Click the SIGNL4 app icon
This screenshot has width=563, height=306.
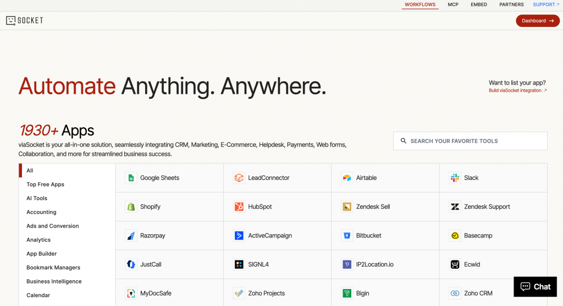coord(239,264)
